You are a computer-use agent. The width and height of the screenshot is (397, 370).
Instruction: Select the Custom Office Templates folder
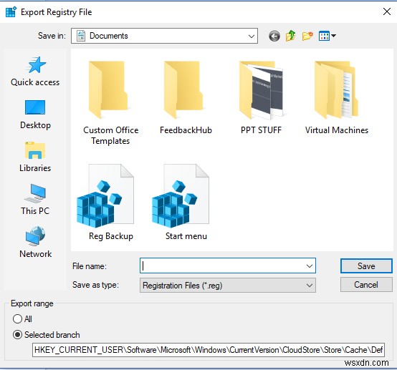tap(110, 103)
